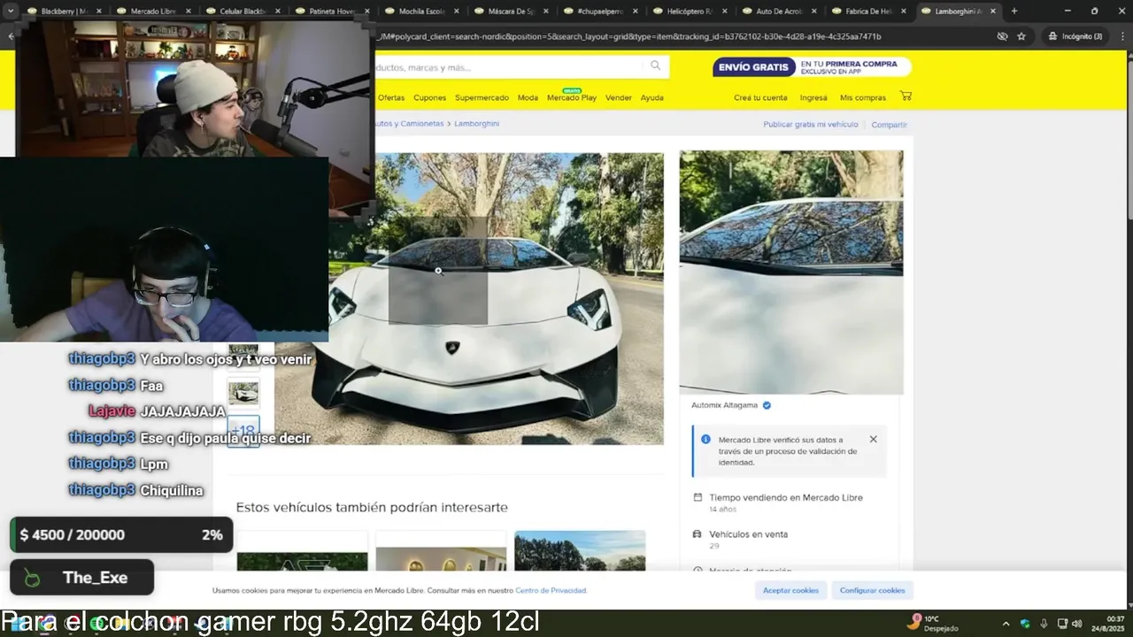Open the shopping cart icon
The image size is (1133, 637).
906,96
